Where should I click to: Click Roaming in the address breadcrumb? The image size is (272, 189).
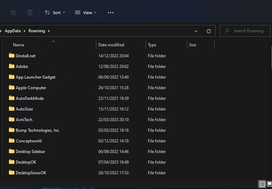click(x=36, y=31)
